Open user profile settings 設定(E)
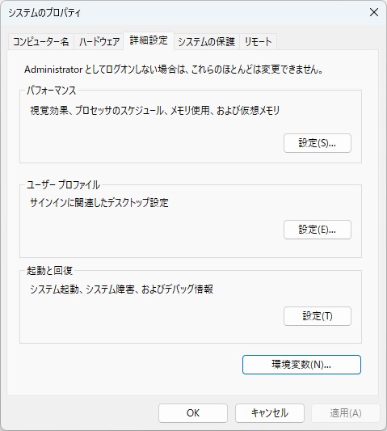Screen dimensions: 387x431 point(318,230)
